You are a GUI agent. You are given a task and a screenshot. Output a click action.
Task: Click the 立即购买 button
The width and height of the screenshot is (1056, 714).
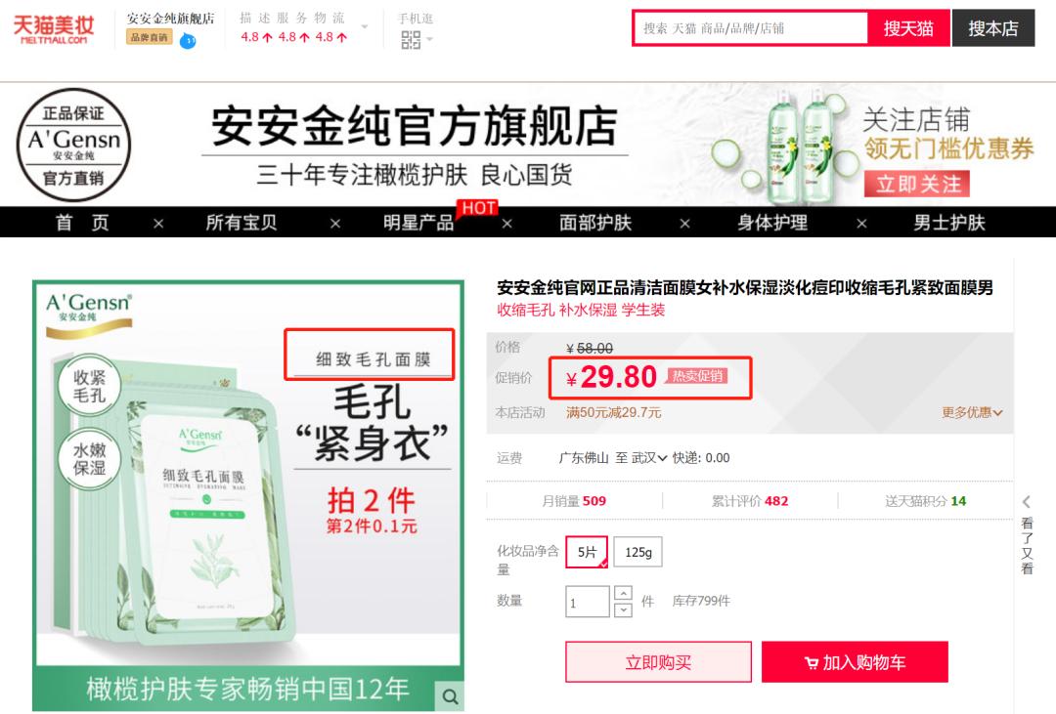(x=659, y=662)
